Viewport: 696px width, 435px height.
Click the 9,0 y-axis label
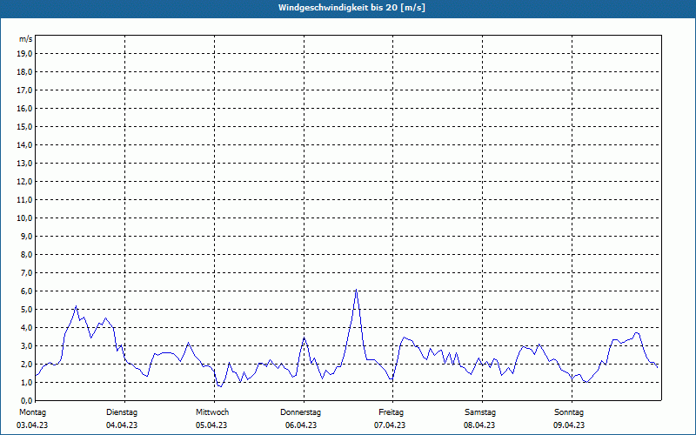pos(26,236)
